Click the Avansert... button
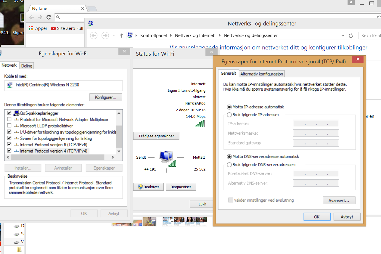381x254 pixels. 339,200
